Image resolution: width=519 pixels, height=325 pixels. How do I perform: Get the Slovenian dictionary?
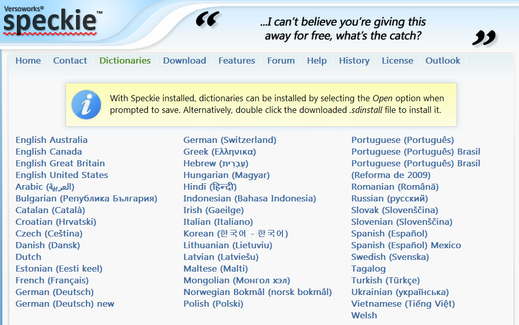coord(402,222)
